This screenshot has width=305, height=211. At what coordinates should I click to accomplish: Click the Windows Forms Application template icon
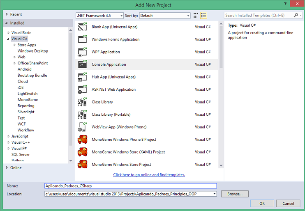click(82, 39)
